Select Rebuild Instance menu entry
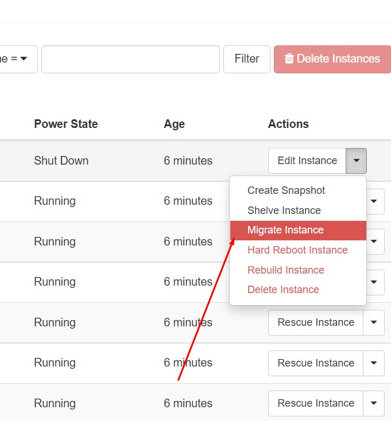391x421 pixels. point(285,270)
